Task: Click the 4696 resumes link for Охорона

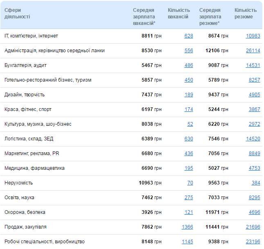Action: tap(254, 212)
